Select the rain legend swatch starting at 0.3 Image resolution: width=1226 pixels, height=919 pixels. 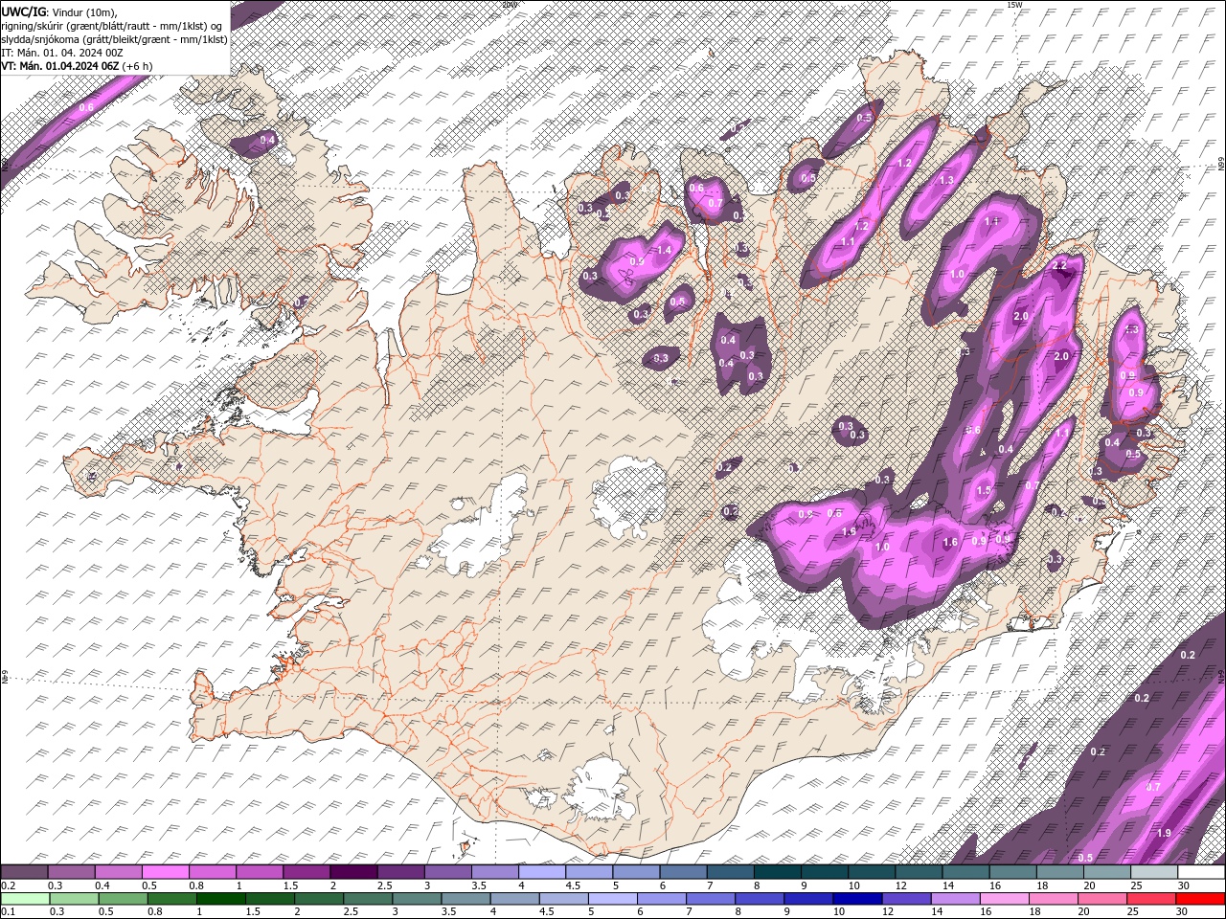74,899
